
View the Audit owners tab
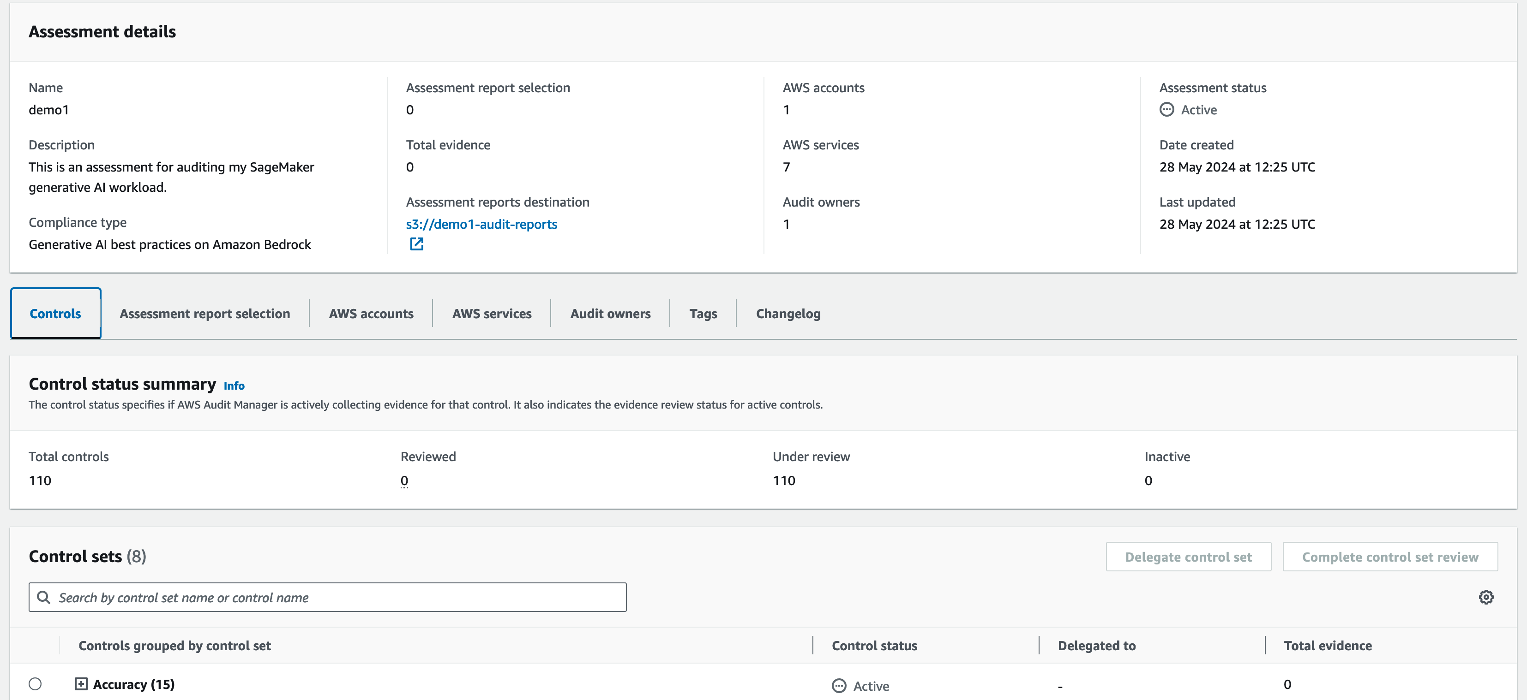tap(610, 313)
